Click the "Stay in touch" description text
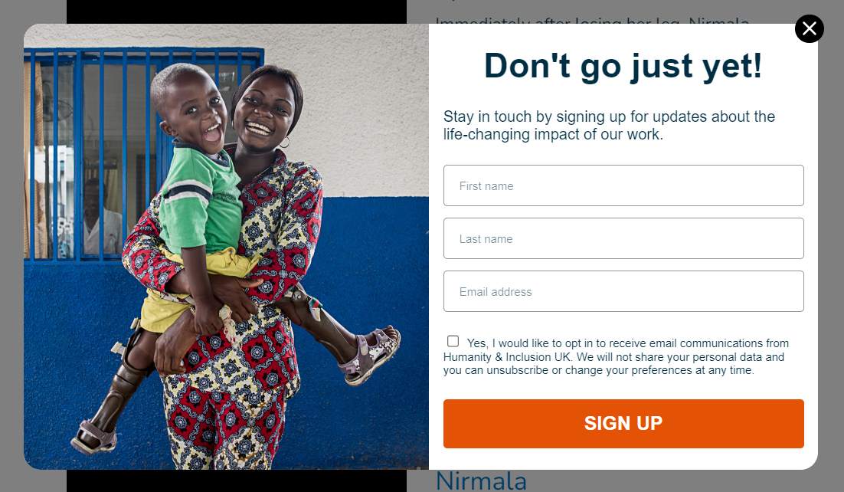Image resolution: width=844 pixels, height=492 pixels. click(610, 125)
